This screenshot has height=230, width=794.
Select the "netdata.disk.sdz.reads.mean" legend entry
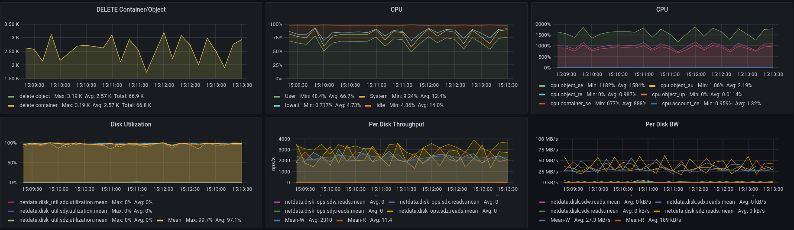699,211
